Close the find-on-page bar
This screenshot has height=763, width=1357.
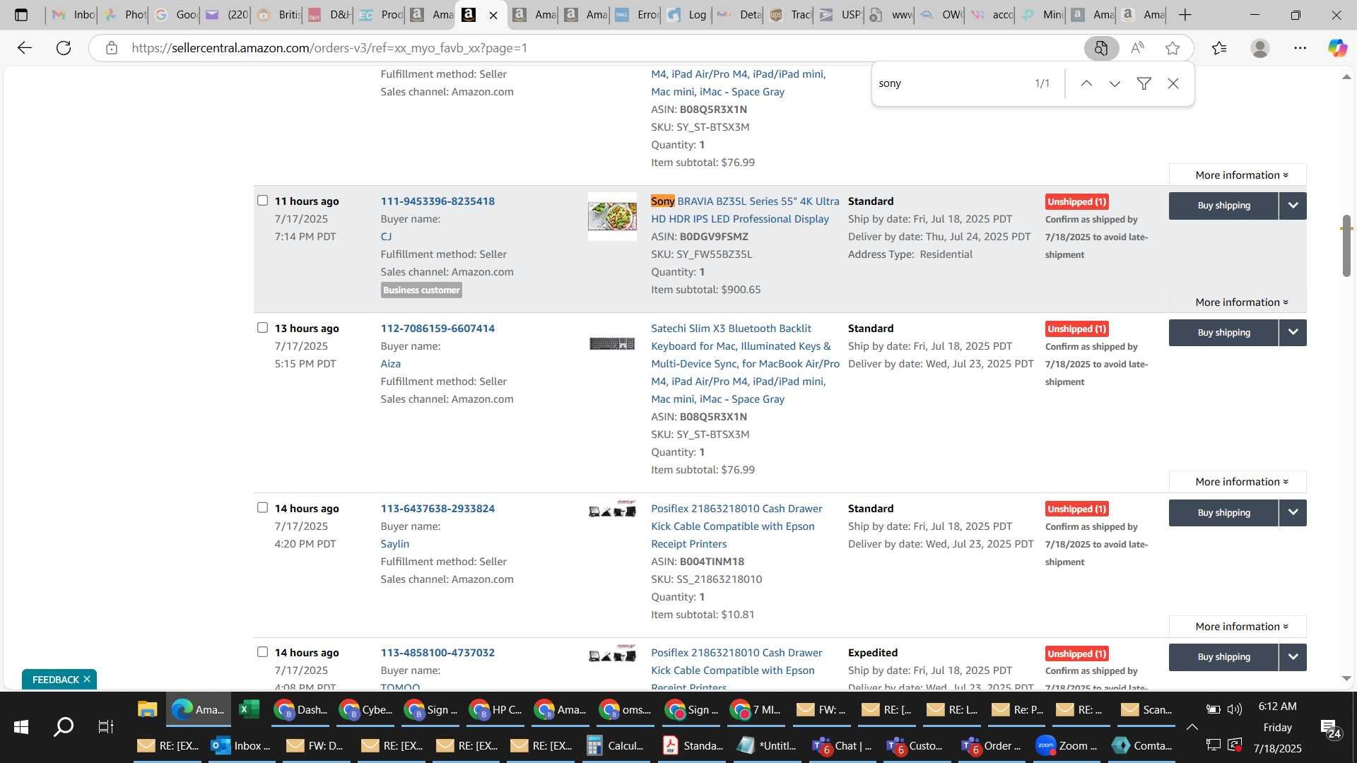click(1173, 83)
